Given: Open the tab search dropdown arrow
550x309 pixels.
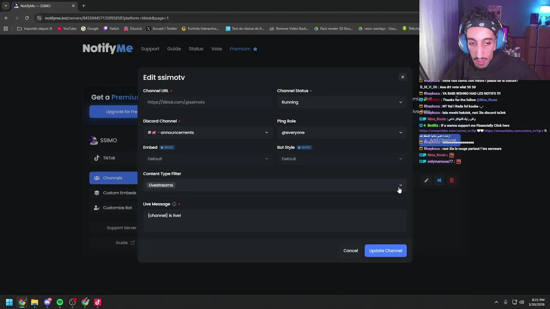Looking at the screenshot, I should pos(5,6).
